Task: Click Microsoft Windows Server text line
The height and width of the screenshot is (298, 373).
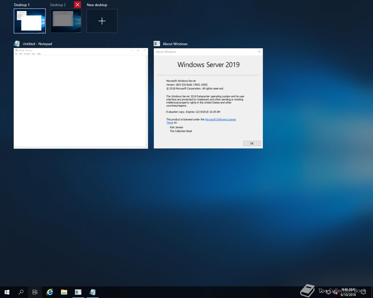Action: [181, 81]
